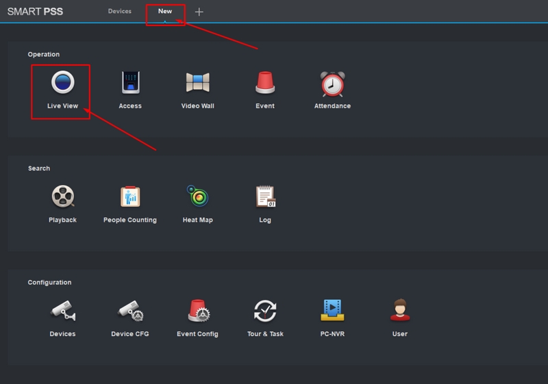Open the Live View module
The height and width of the screenshot is (384, 548).
click(62, 83)
